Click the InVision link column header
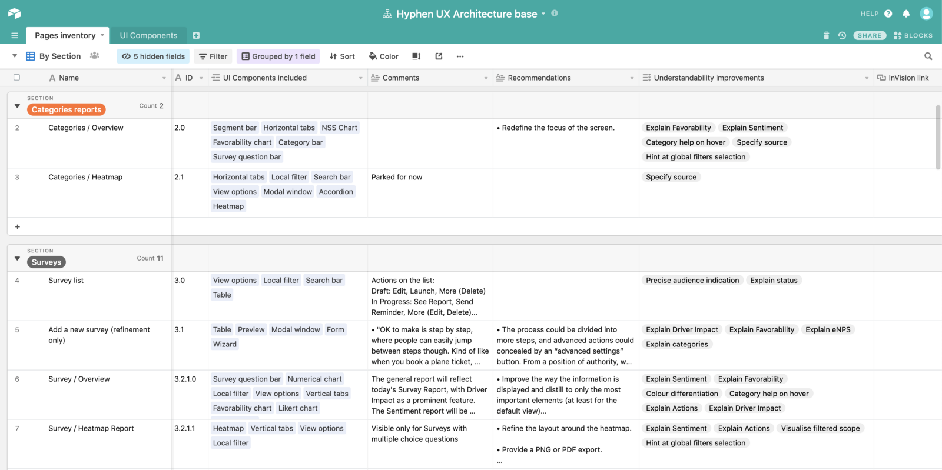Image resolution: width=942 pixels, height=470 pixels. point(908,78)
